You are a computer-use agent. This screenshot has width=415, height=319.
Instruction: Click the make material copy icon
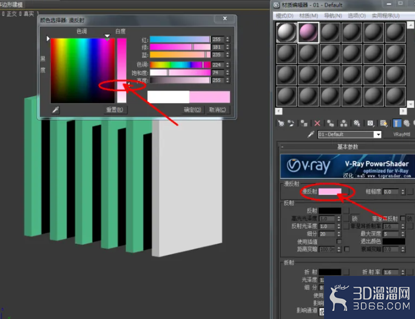[x=330, y=123]
